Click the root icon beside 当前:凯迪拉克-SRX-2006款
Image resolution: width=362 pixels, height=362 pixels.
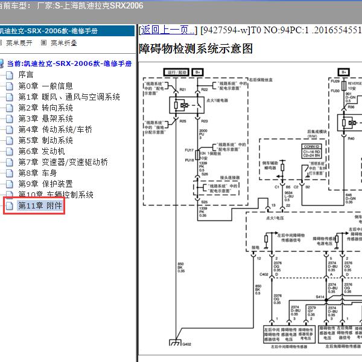pyautogui.click(x=2, y=63)
